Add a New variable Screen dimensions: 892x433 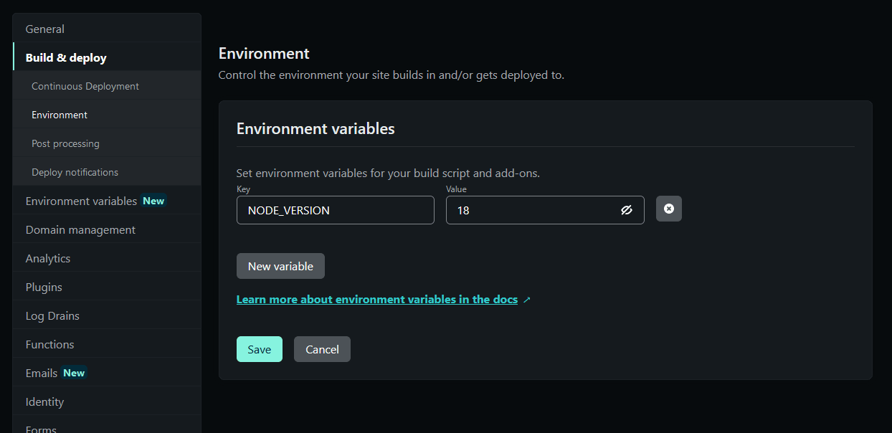pos(280,266)
